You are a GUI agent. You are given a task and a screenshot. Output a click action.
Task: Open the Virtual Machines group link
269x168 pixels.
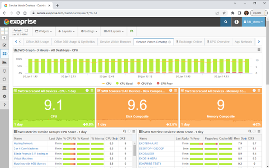(x=23, y=159)
